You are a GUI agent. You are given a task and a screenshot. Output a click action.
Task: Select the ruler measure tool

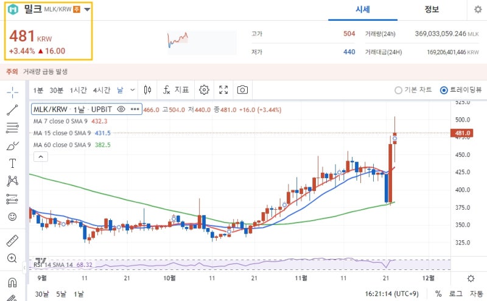pyautogui.click(x=12, y=240)
